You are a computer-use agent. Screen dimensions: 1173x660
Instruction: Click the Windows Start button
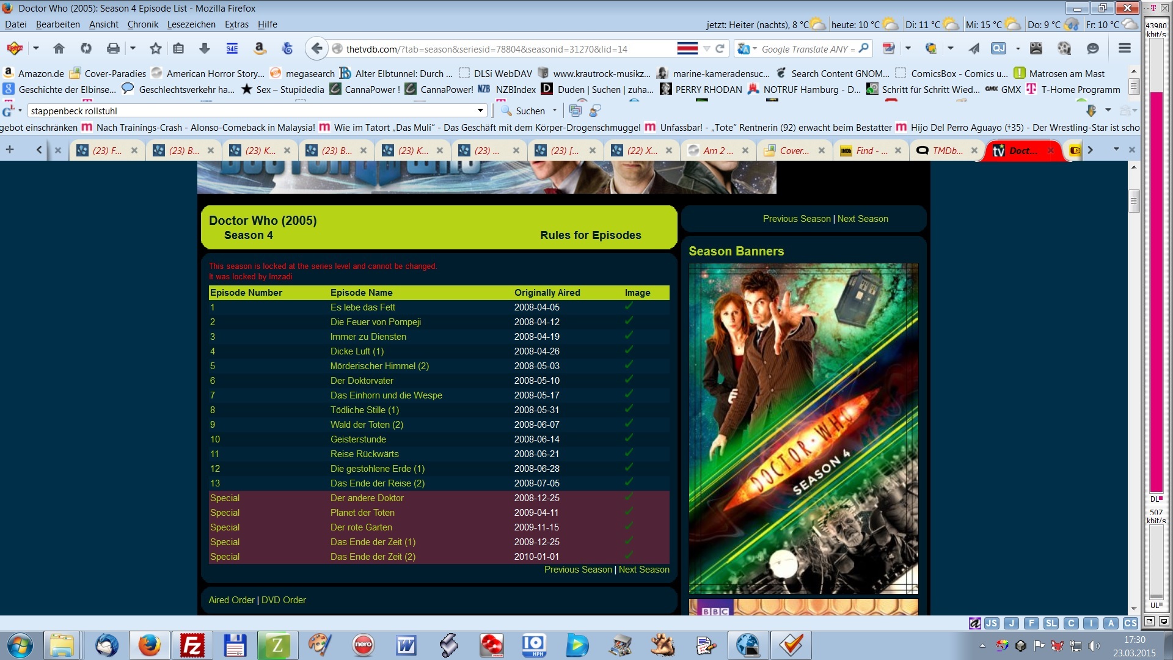click(x=20, y=645)
